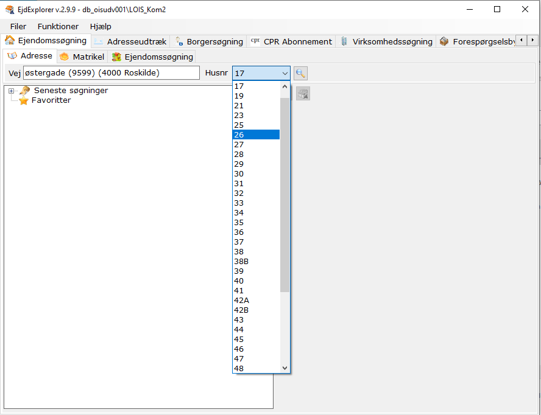The image size is (541, 415).
Task: Collapse the Husnr dropdown arrow
Action: tap(285, 73)
